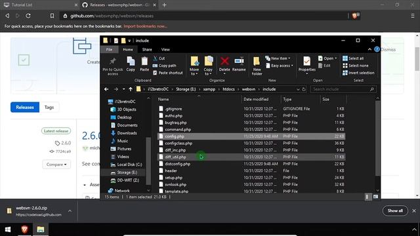Click the Brave icon on taskbar
Image resolution: width=420 pixels, height=236 pixels.
(x=24, y=229)
